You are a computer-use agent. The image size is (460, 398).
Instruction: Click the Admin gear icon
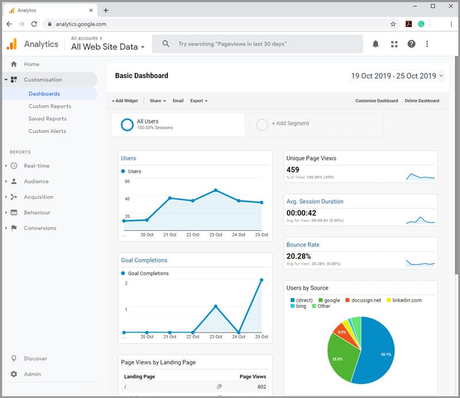coord(14,374)
